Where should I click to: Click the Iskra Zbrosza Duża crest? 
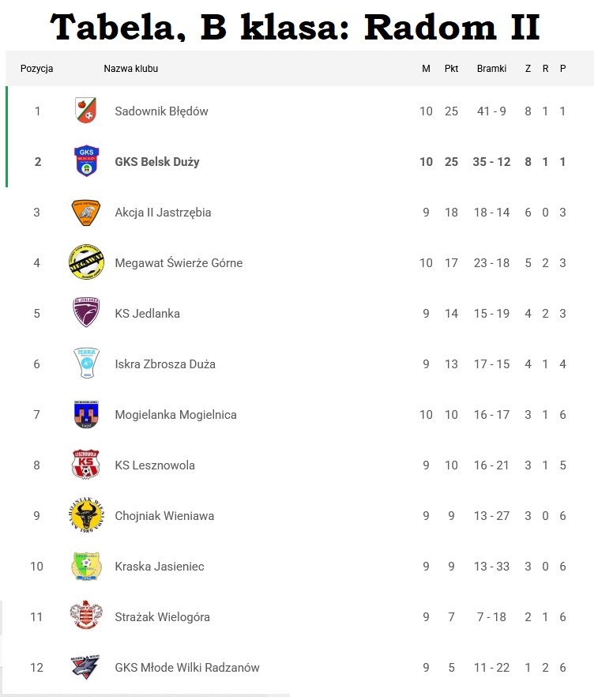[86, 364]
